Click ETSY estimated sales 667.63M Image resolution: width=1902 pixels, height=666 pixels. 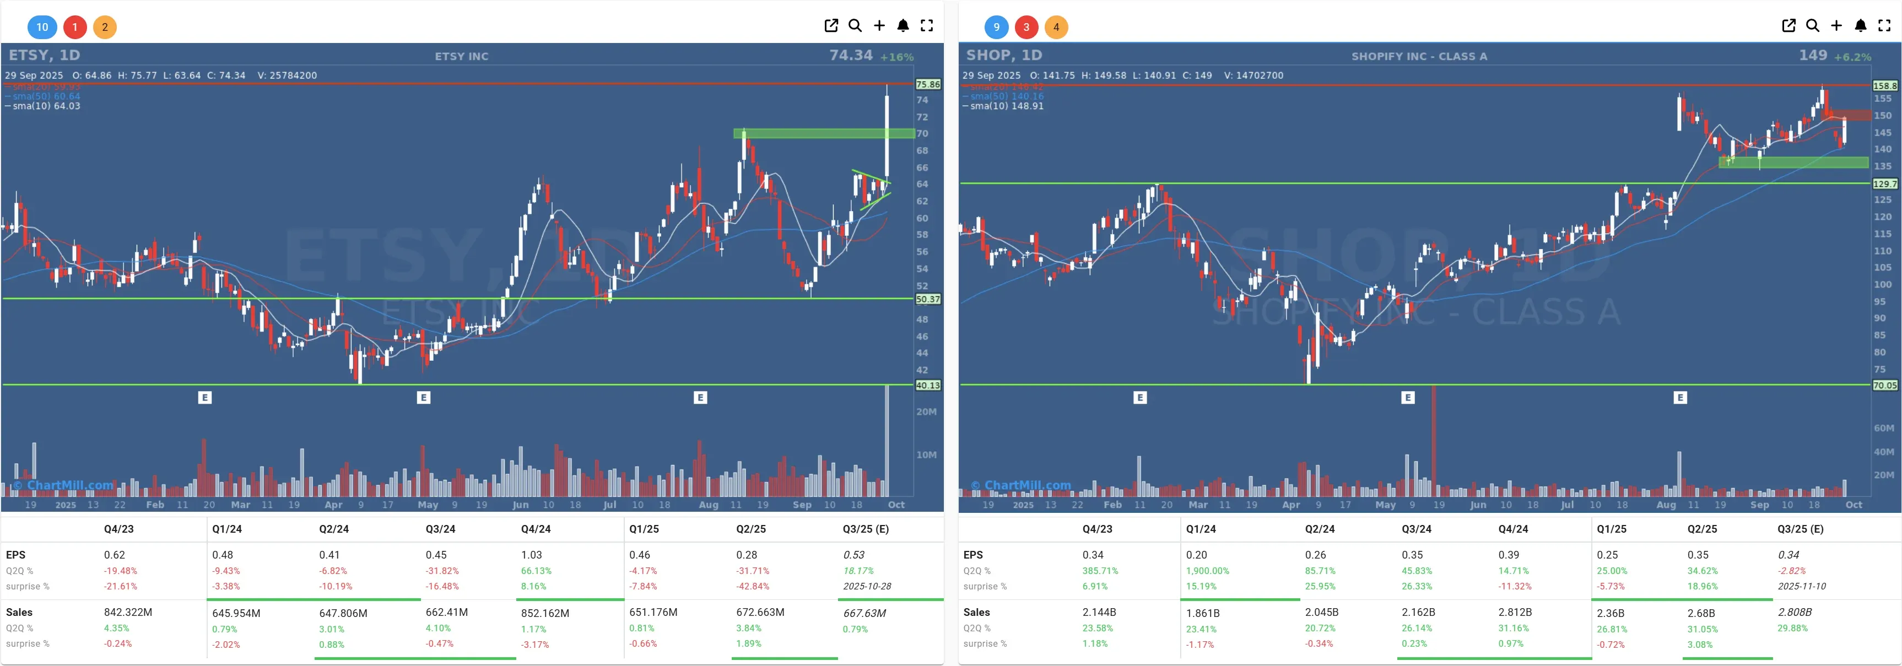tap(864, 613)
